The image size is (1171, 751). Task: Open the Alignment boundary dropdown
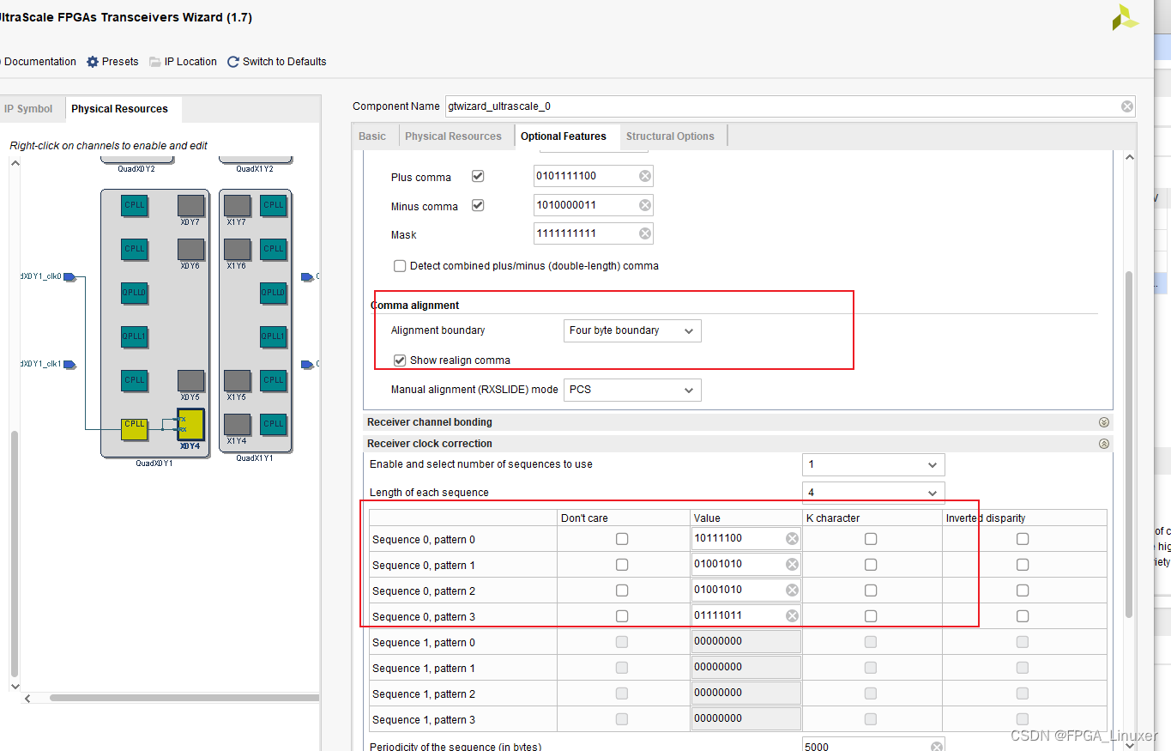[x=632, y=330]
